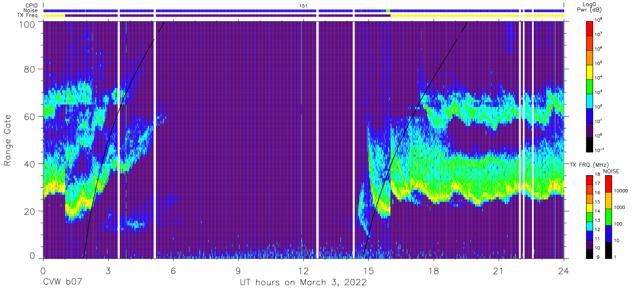Click the 'UT hours on March 3, 2022' title
The image size is (634, 293).
303,283
